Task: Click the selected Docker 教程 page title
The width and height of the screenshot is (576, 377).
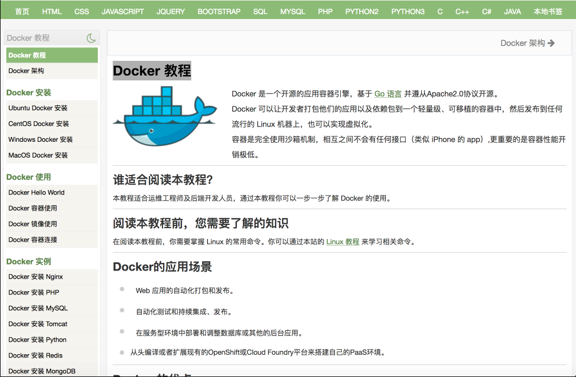Action: coord(152,71)
